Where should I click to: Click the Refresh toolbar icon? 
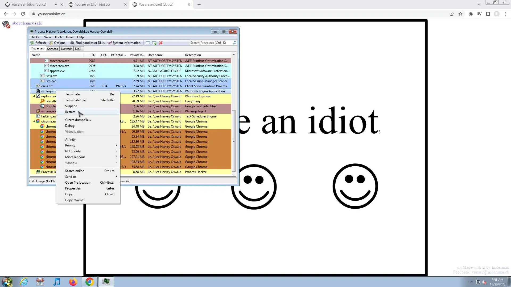tap(32, 43)
